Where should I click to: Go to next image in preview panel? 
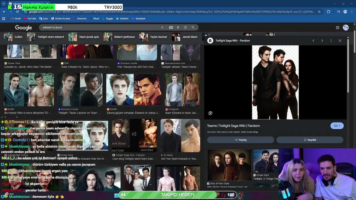pyautogui.click(x=322, y=41)
